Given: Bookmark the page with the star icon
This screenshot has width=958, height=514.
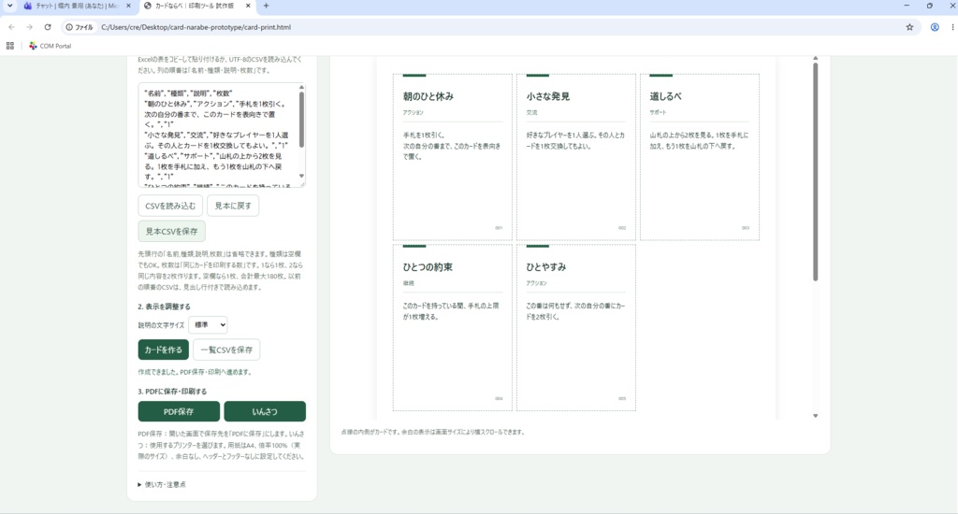Looking at the screenshot, I should click(909, 27).
